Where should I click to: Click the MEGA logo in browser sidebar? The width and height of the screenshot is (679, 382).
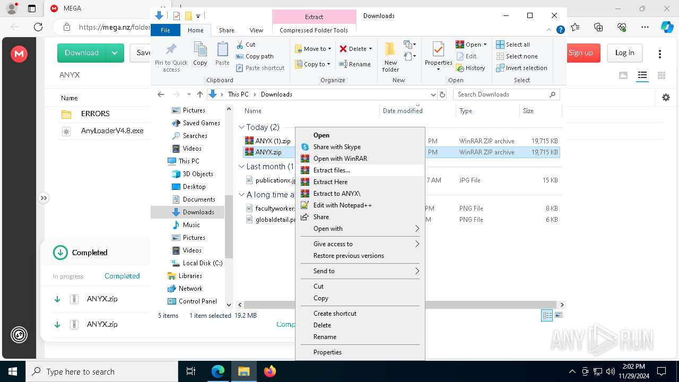pyautogui.click(x=19, y=53)
